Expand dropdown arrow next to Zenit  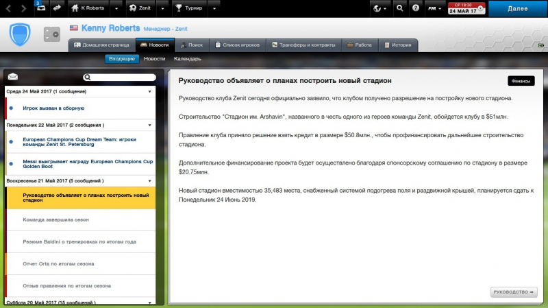pos(162,8)
